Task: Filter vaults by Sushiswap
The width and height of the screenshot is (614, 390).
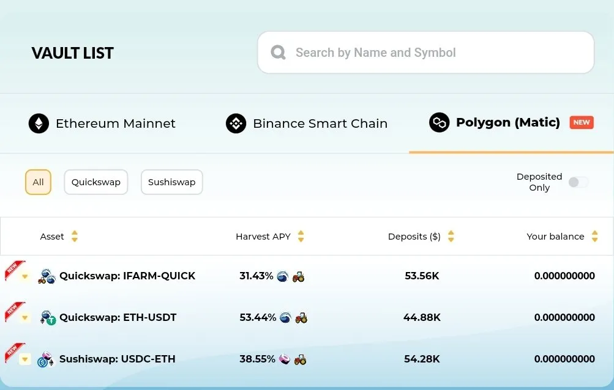Action: (172, 182)
